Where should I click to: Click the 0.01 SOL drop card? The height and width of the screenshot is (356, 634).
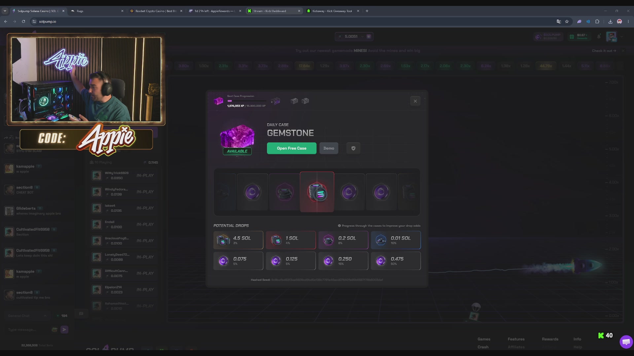pyautogui.click(x=396, y=240)
